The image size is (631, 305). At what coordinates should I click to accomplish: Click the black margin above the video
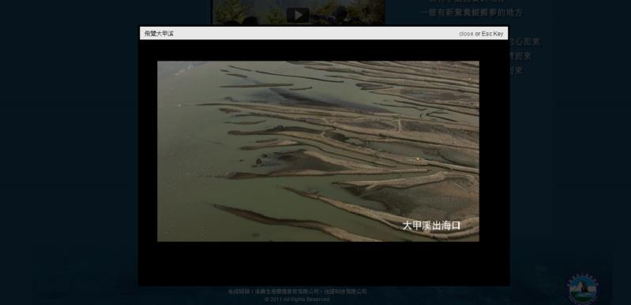[x=324, y=50]
